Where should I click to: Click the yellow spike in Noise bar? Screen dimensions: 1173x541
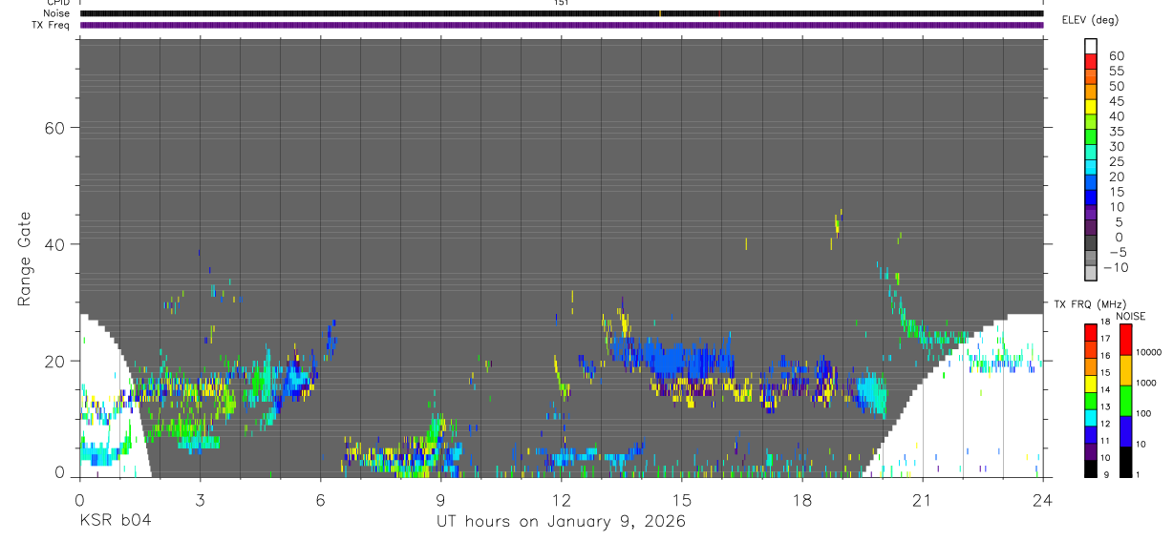pyautogui.click(x=659, y=13)
